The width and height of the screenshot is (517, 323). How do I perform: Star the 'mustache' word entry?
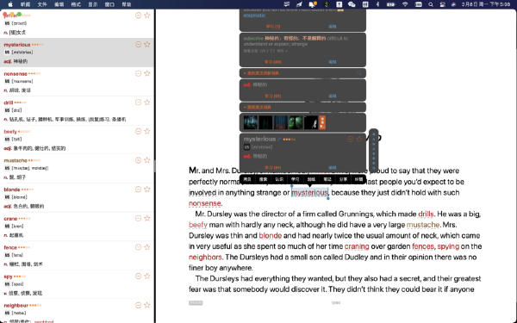147,160
